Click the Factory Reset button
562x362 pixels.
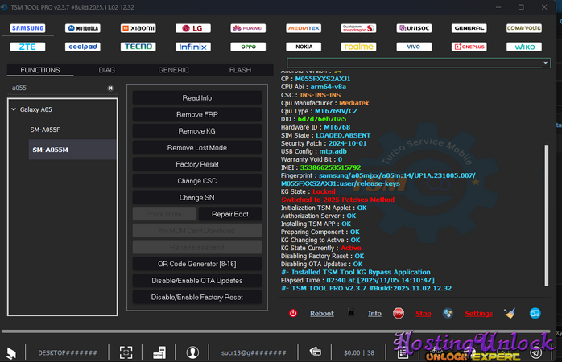tap(198, 164)
